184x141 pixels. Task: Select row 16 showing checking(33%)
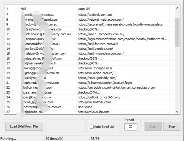90,58
